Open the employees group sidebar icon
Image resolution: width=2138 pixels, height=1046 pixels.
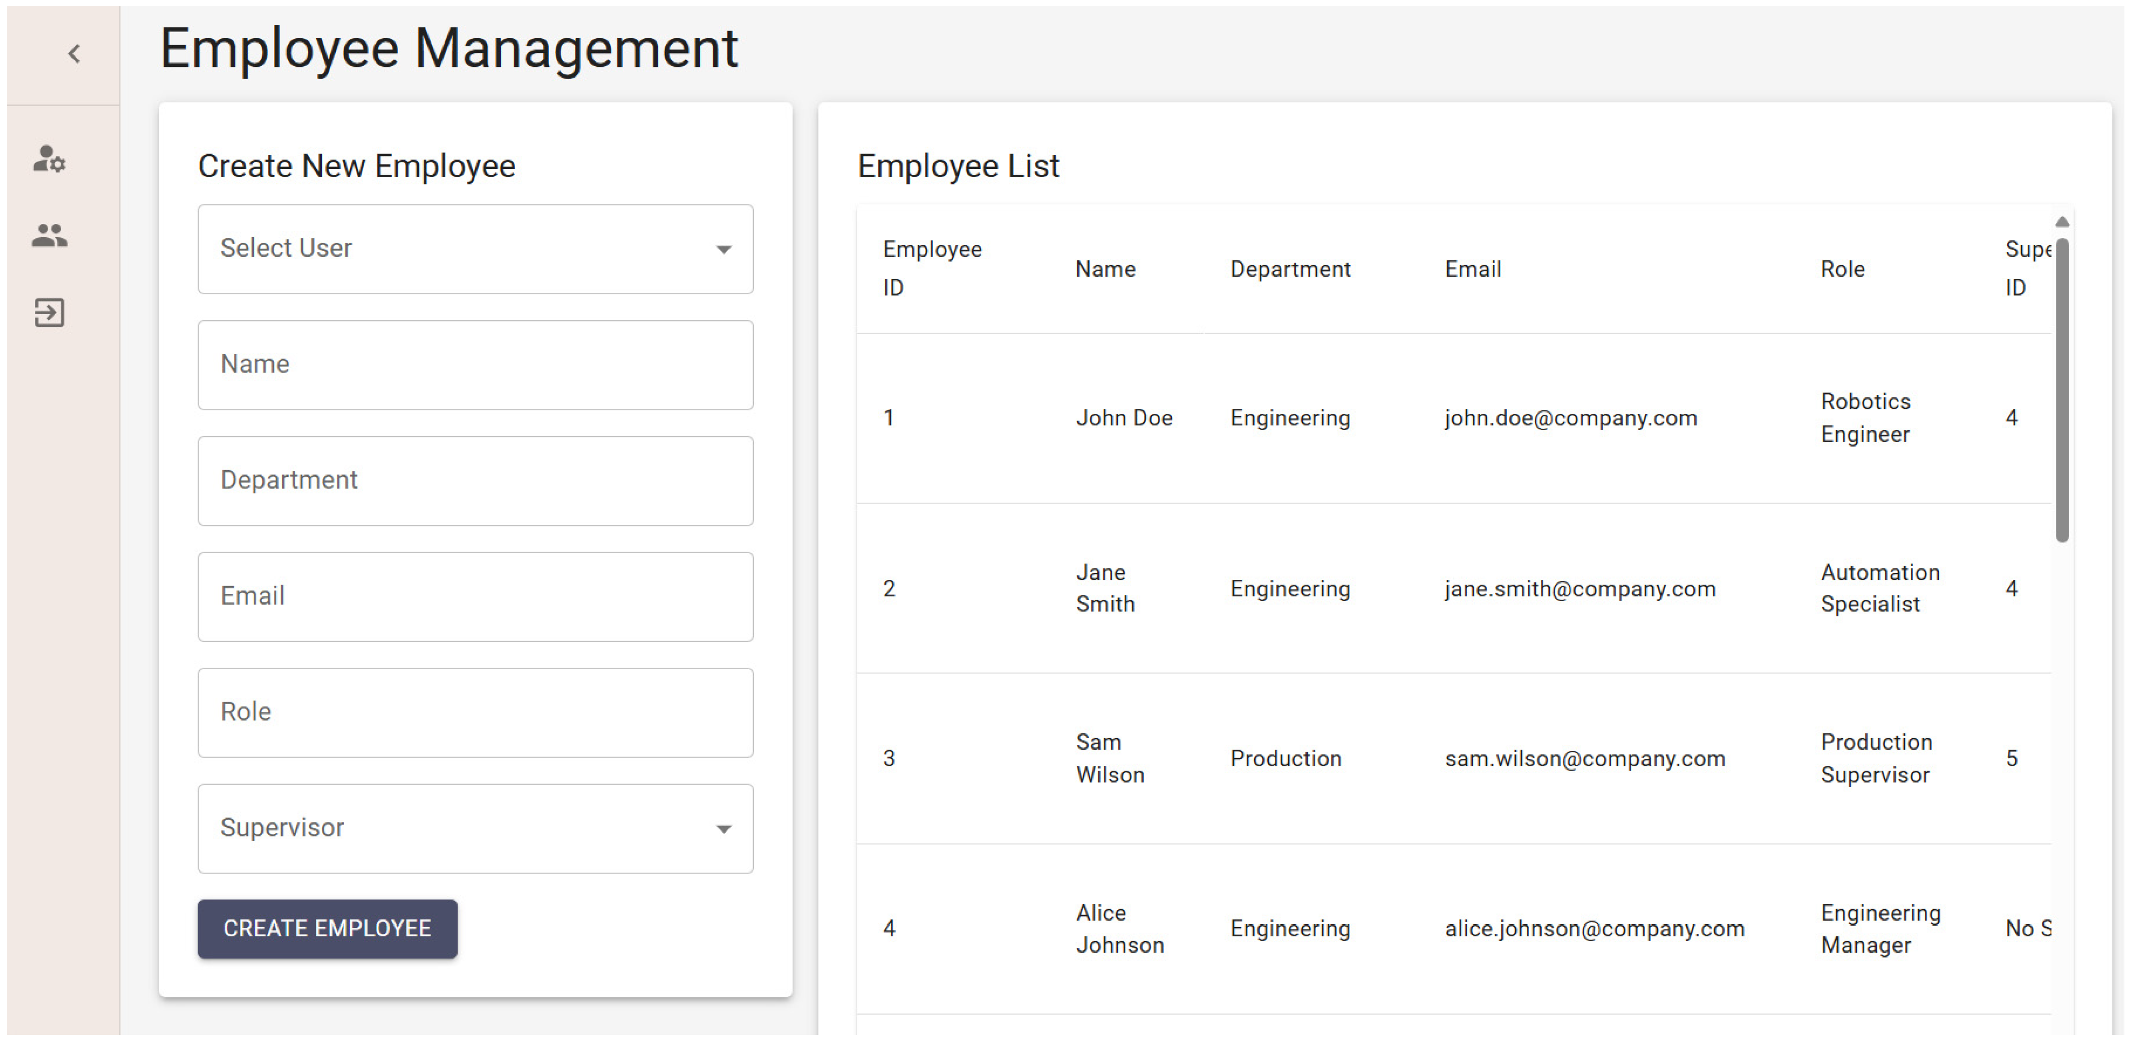coord(49,236)
